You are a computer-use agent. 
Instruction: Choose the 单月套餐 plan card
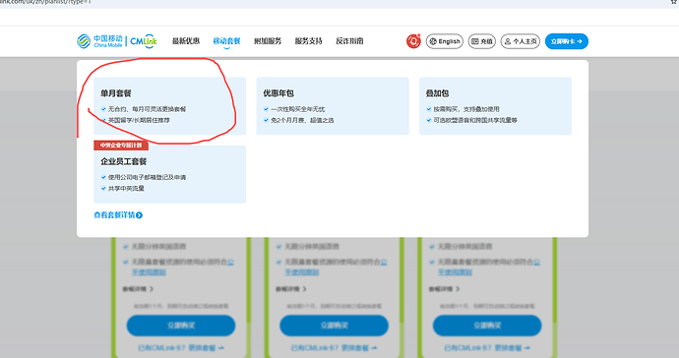(x=169, y=106)
